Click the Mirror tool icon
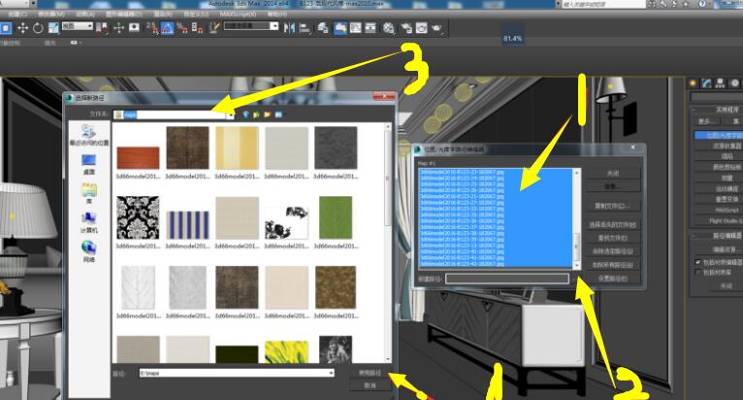This screenshot has width=743, height=400. point(289,28)
